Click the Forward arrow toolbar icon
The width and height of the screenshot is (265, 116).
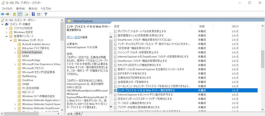(7, 14)
